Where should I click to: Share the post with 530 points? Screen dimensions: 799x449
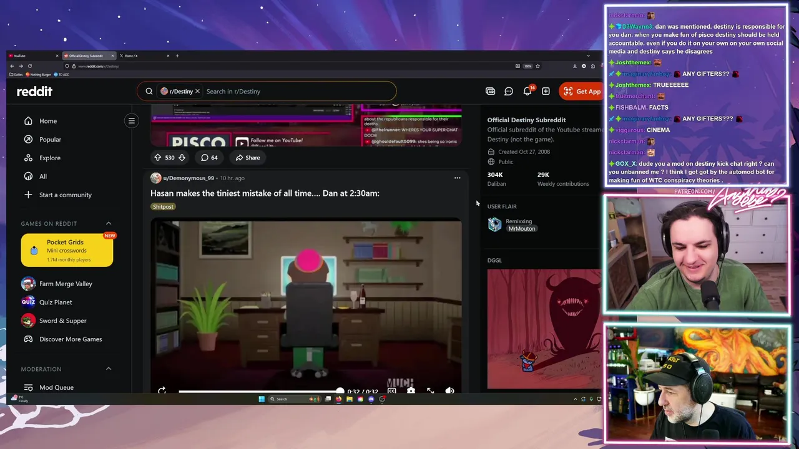248,158
